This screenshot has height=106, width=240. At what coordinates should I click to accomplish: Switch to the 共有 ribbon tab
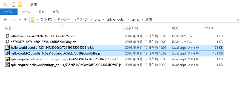pyautogui.click(x=42, y=12)
